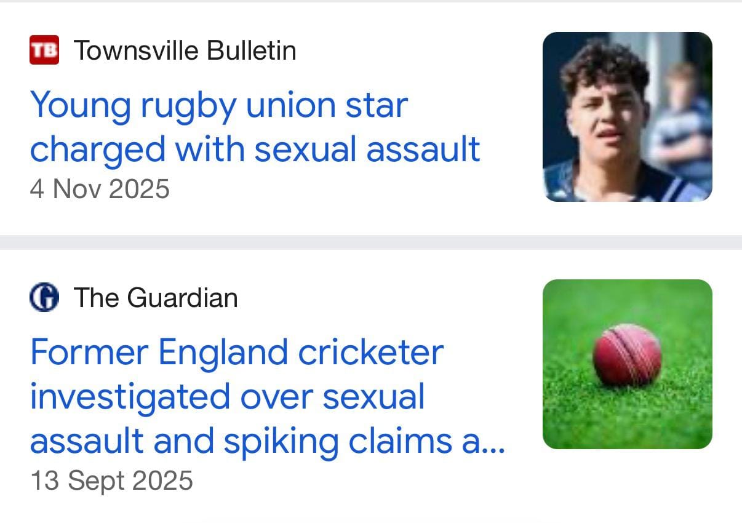Click the cricket ball on grass thumbnail

(x=627, y=364)
